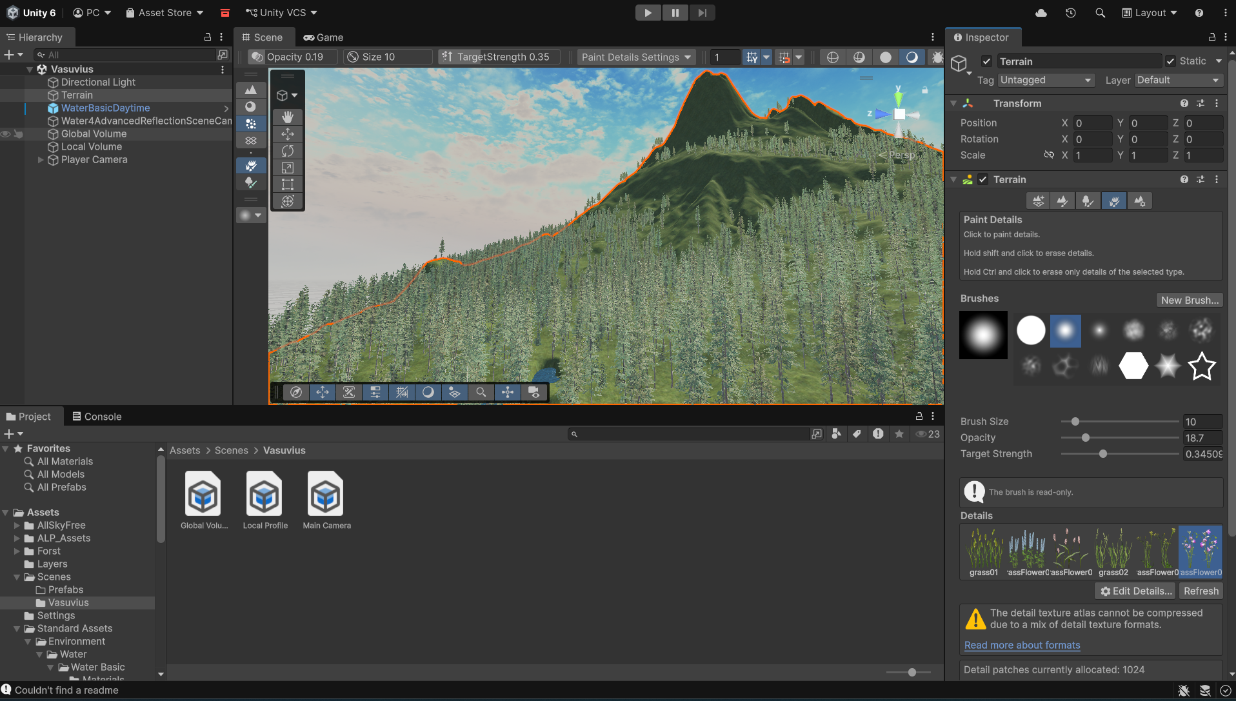Choose the star-shaped brush
The height and width of the screenshot is (701, 1236).
click(x=1202, y=366)
